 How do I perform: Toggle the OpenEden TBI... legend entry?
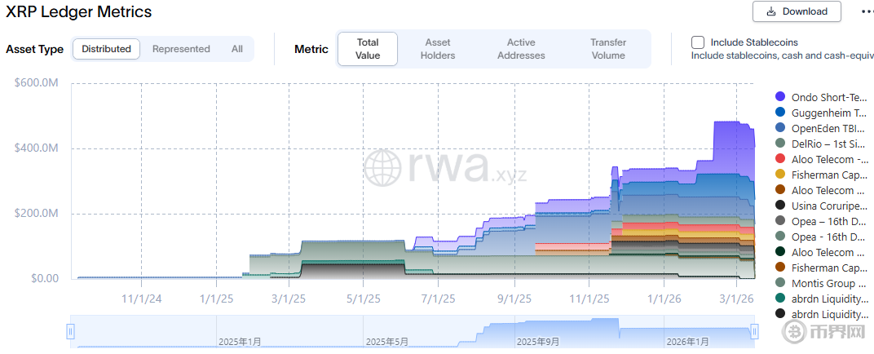822,128
